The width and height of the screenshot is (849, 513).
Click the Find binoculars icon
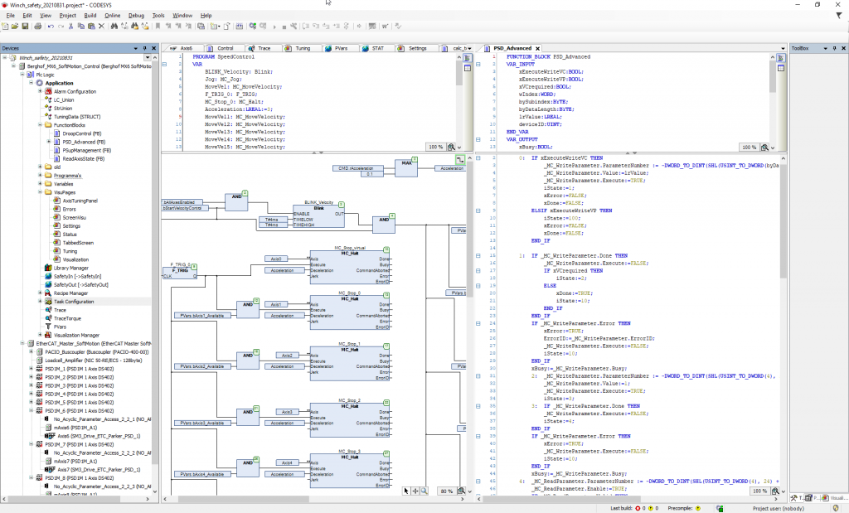[x=114, y=26]
